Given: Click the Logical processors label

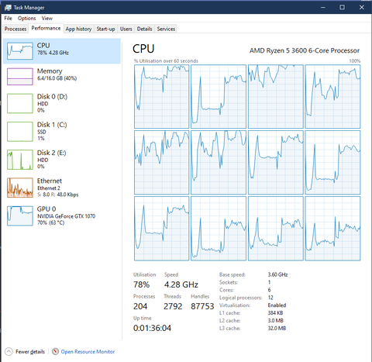Looking at the screenshot, I should pyautogui.click(x=240, y=298).
